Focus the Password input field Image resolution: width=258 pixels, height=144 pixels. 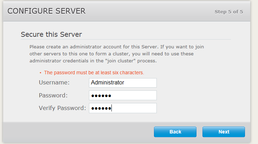pyautogui.click(x=123, y=95)
